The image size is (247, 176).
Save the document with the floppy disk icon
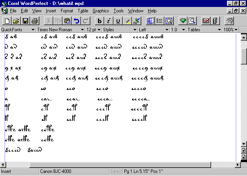click(x=25, y=21)
